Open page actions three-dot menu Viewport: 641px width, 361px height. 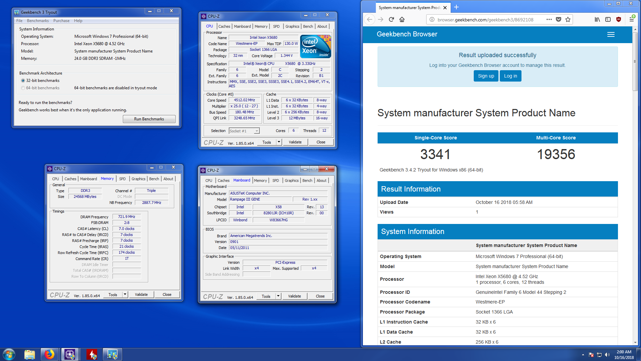(549, 19)
